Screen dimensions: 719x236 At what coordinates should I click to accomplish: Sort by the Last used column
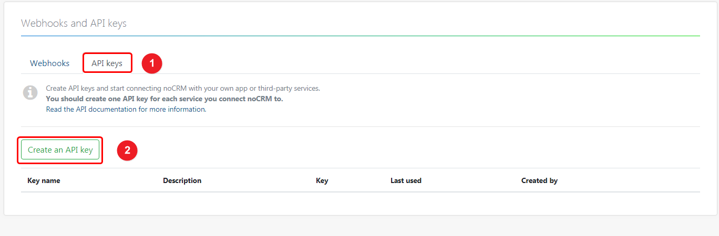(406, 180)
